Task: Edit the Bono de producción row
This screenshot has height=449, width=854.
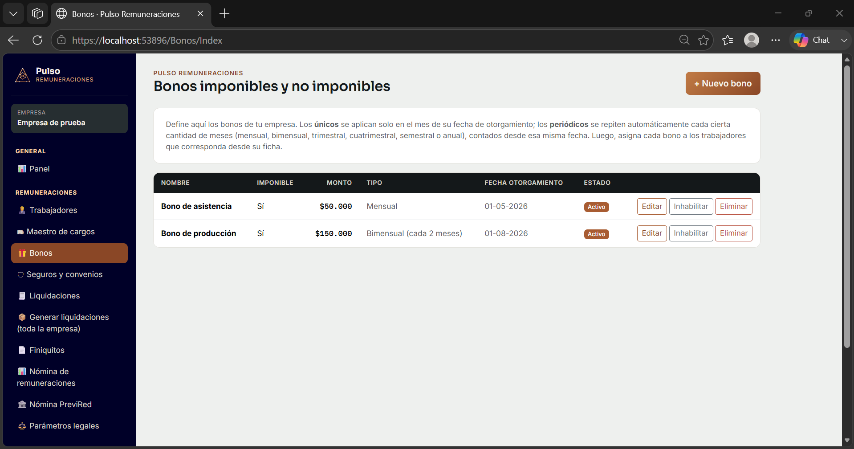Action: pos(652,233)
